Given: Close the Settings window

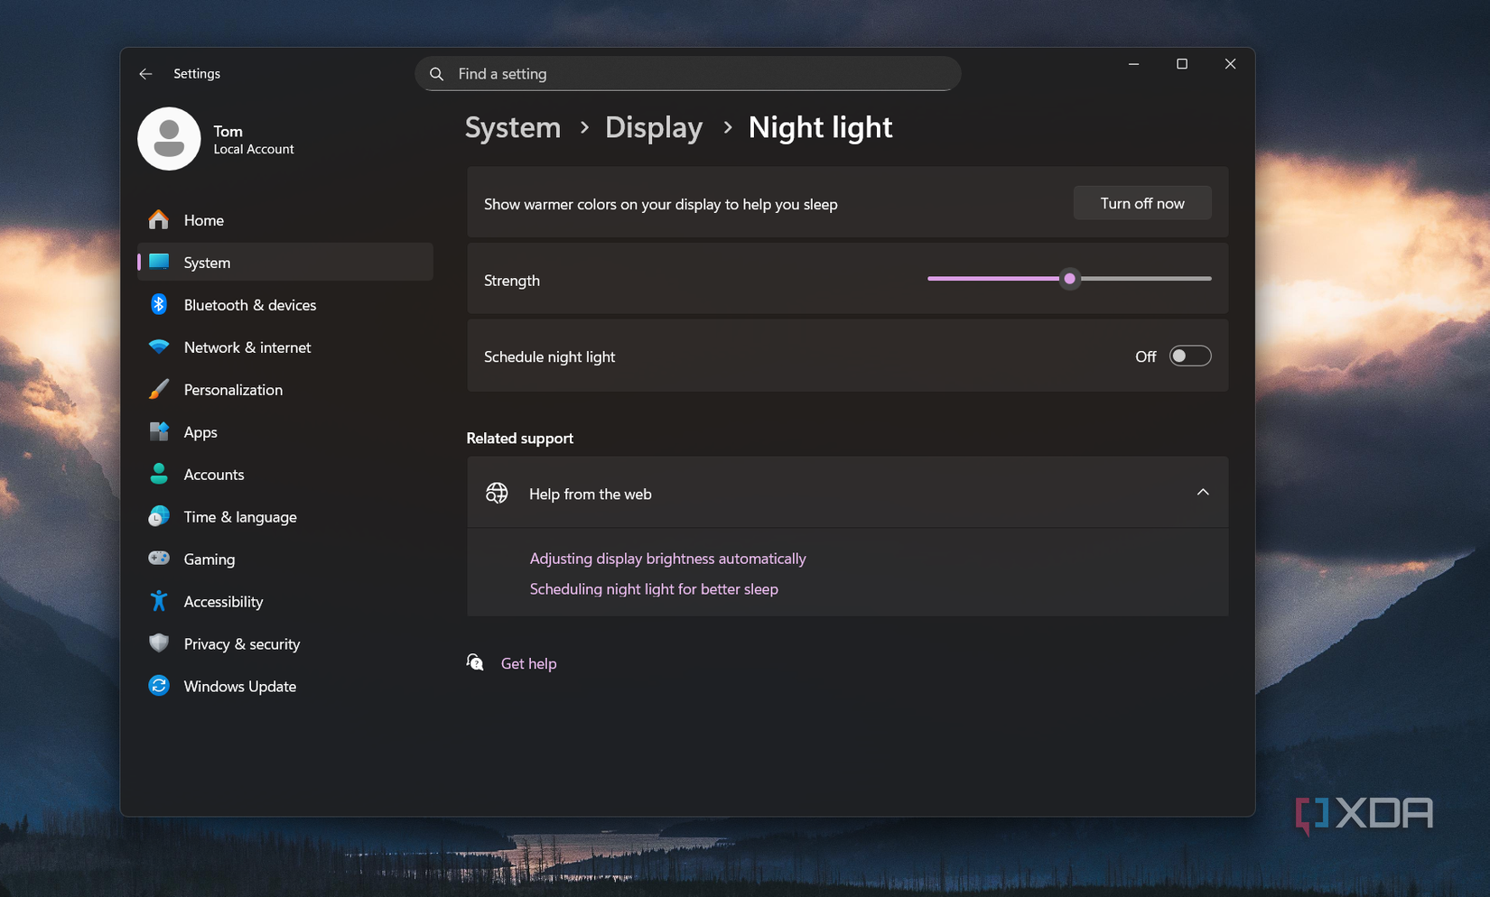Looking at the screenshot, I should pyautogui.click(x=1230, y=64).
